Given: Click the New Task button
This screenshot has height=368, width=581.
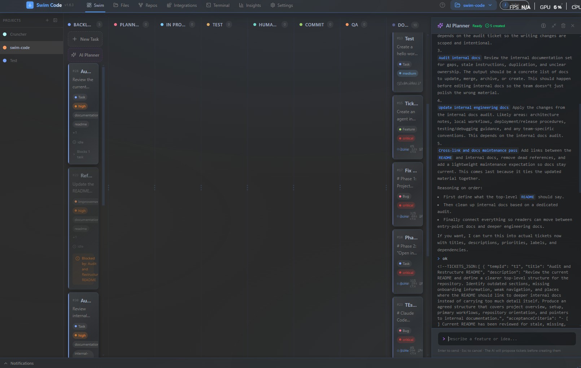Looking at the screenshot, I should [x=85, y=39].
